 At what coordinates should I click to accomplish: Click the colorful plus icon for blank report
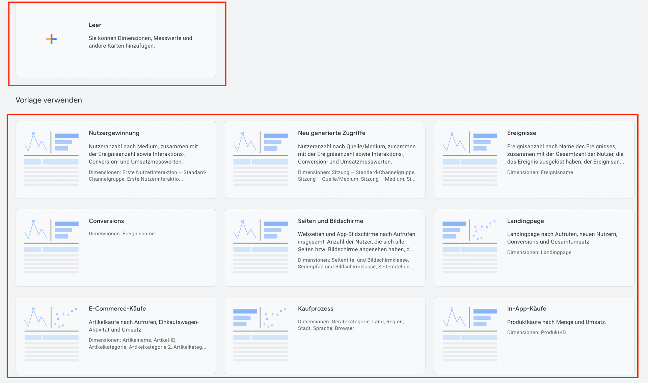(x=51, y=39)
